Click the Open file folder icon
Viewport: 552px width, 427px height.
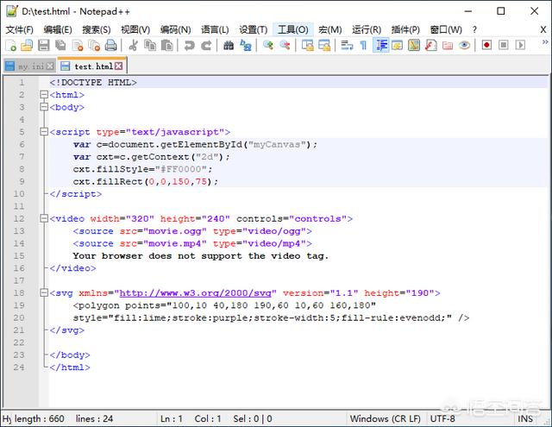[27, 46]
